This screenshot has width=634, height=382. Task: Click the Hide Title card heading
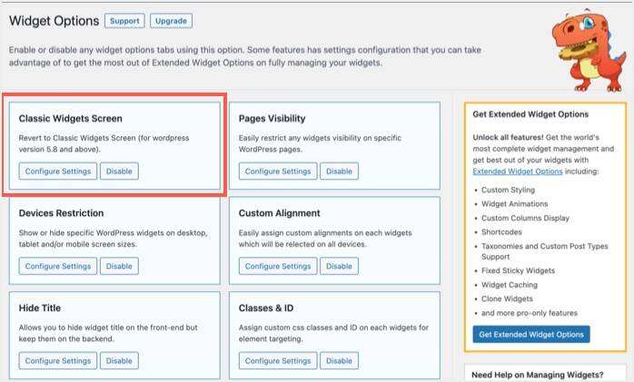tap(40, 309)
